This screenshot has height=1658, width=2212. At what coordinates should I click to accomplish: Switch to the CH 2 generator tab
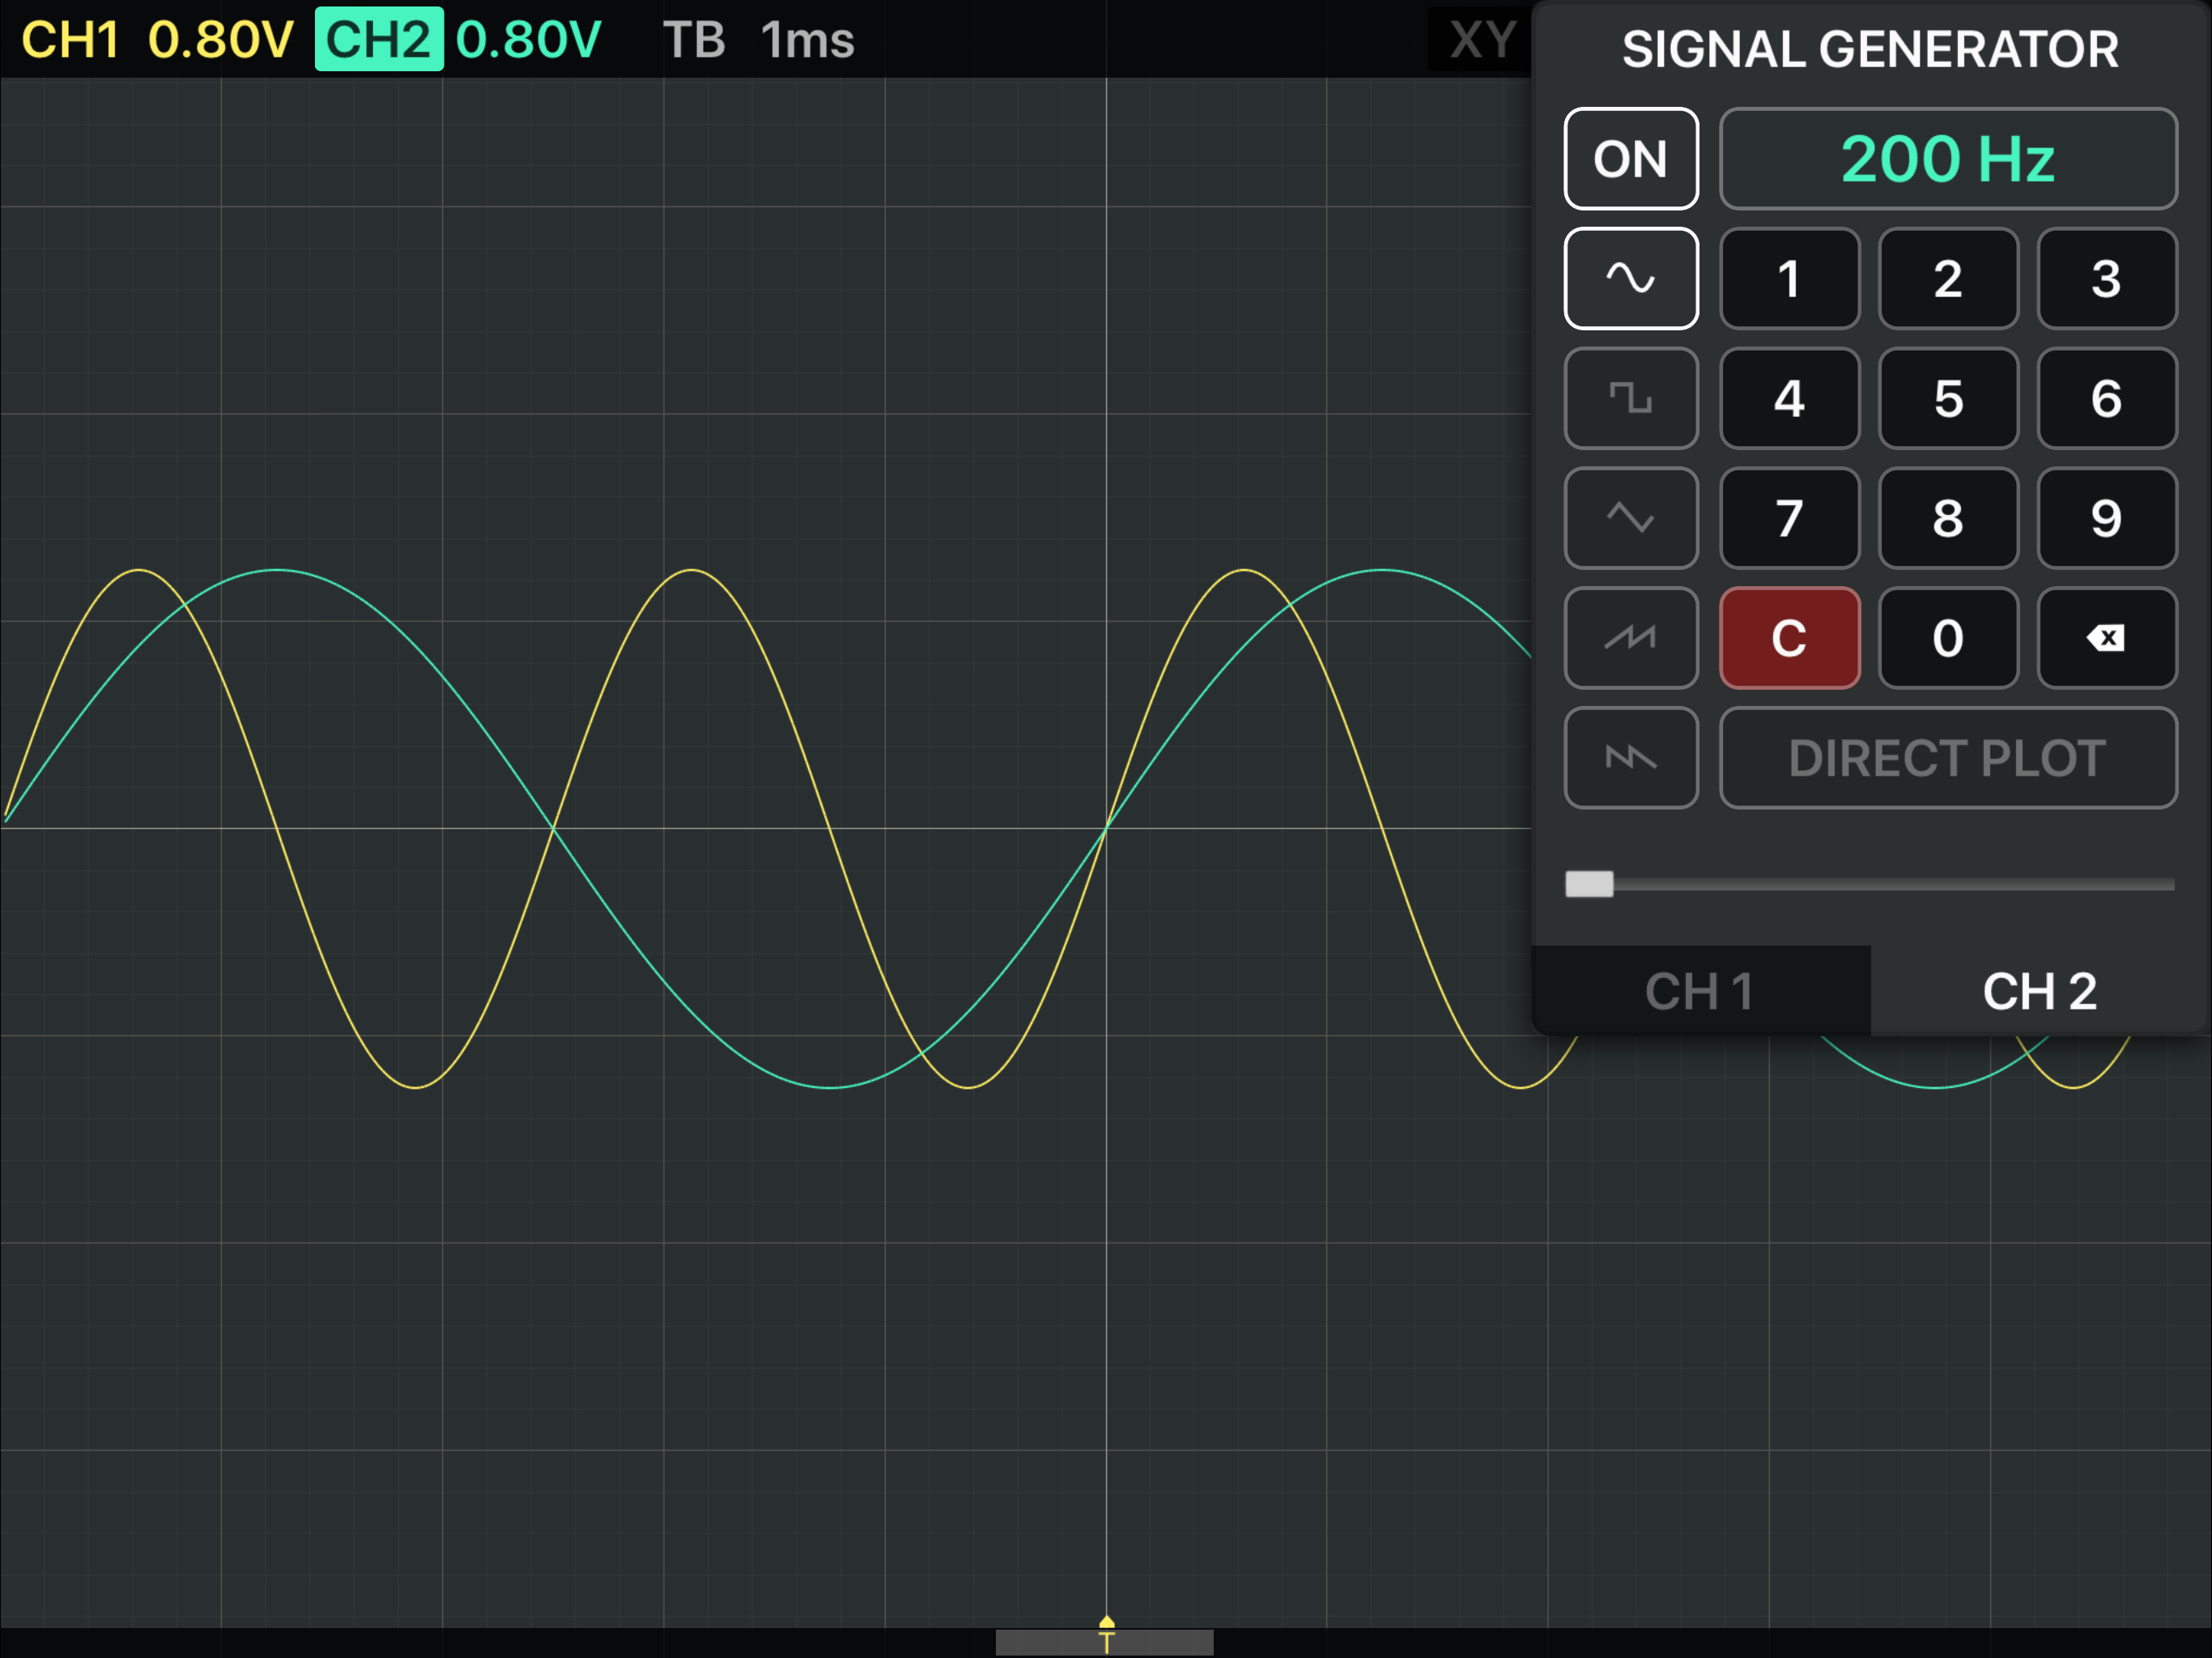pyautogui.click(x=2040, y=991)
